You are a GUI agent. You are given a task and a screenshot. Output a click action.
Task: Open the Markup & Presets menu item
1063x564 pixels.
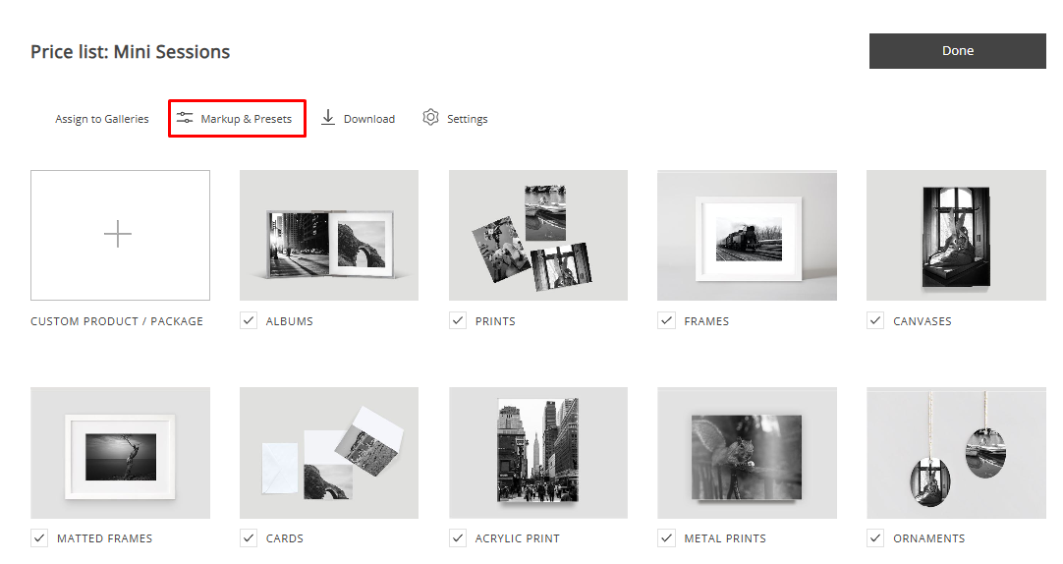(x=246, y=119)
